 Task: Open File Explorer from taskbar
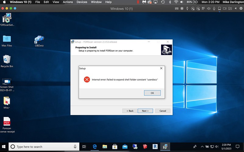click(105, 147)
